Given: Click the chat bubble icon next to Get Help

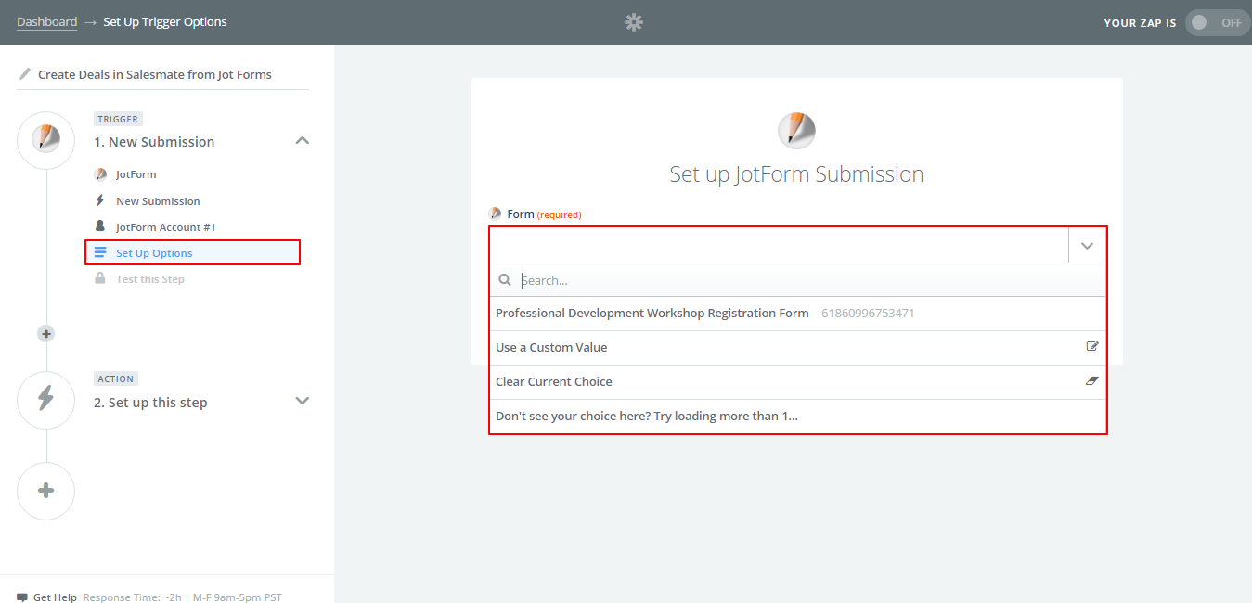Looking at the screenshot, I should click(x=22, y=597).
